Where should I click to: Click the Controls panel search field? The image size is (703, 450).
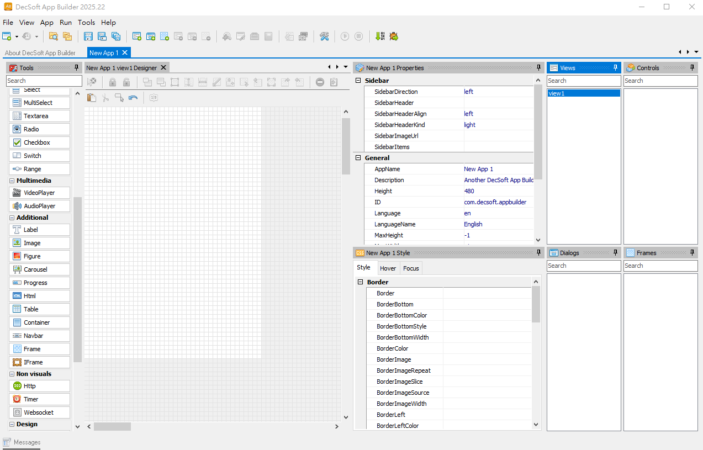click(x=660, y=81)
